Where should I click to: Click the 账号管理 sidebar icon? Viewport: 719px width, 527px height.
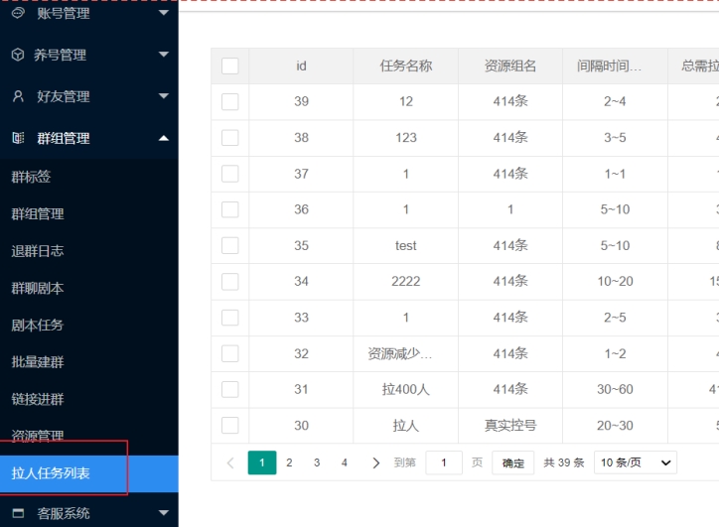(x=18, y=13)
